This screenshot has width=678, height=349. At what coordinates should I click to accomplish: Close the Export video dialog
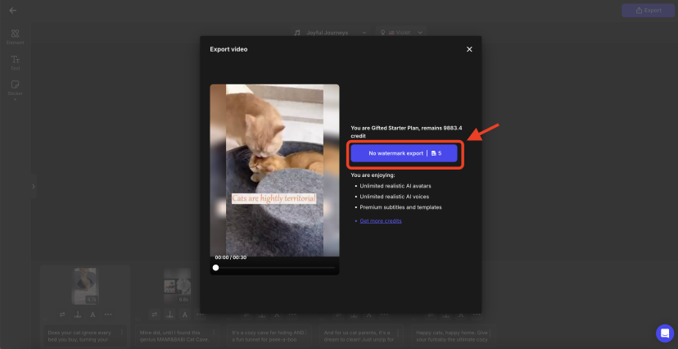(469, 49)
